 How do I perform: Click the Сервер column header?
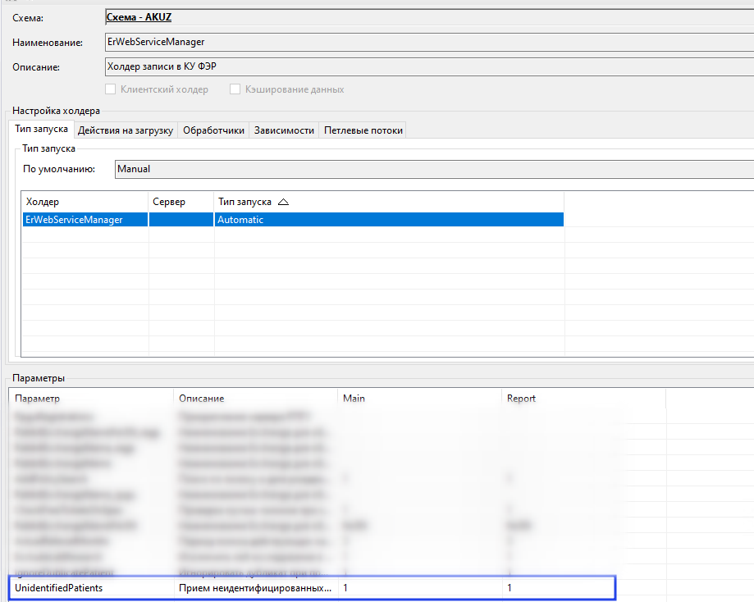[x=181, y=202]
